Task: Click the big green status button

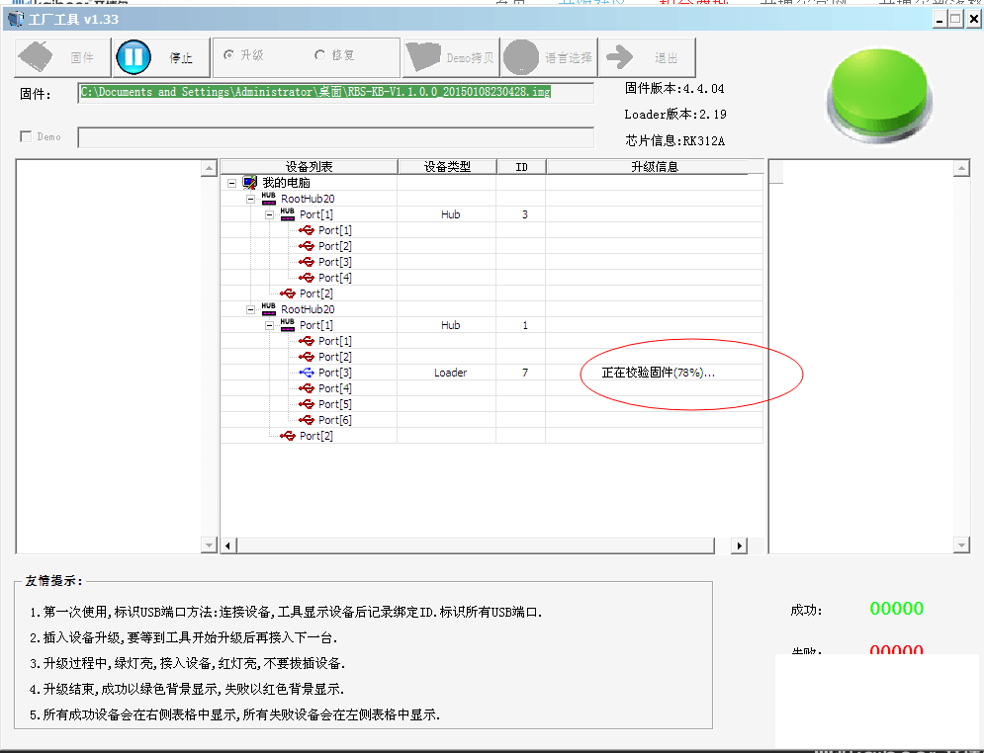Action: pyautogui.click(x=878, y=94)
